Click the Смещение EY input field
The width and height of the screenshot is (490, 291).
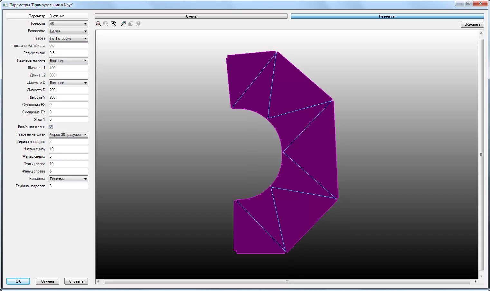[x=68, y=112]
